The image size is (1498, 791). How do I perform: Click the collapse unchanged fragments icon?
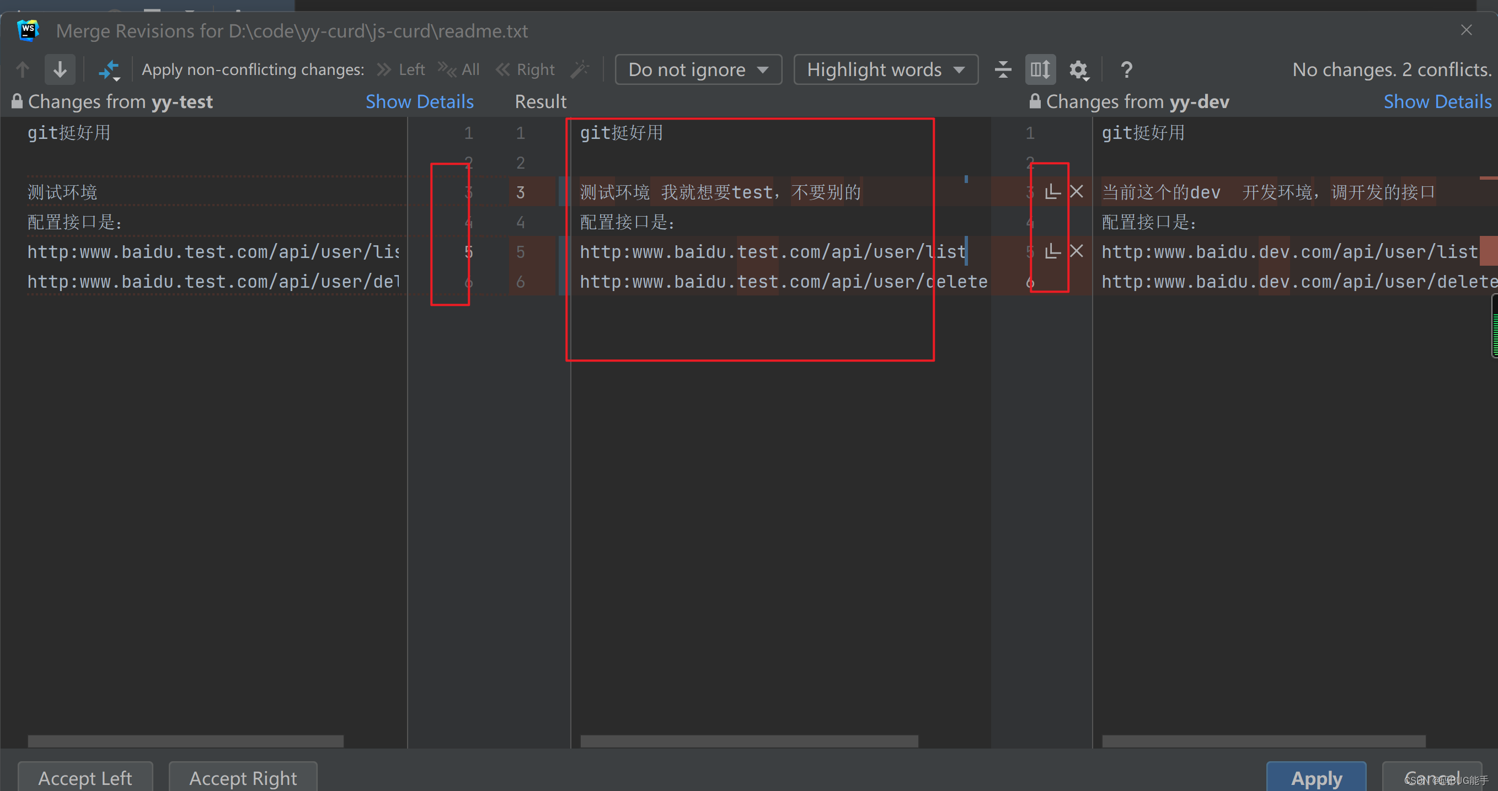coord(1003,69)
